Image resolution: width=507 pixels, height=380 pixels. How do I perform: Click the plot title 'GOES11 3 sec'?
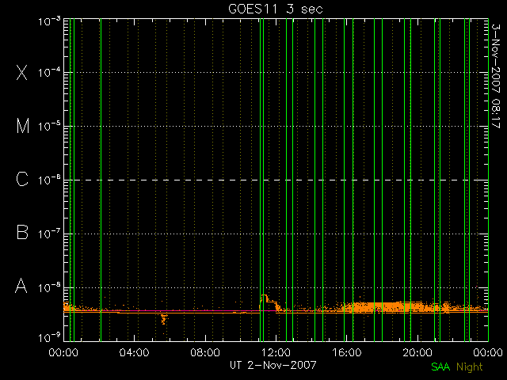pos(276,9)
